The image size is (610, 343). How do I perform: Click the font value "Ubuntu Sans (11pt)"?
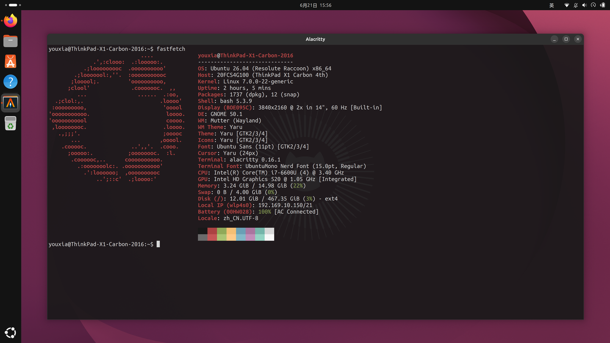[246, 147]
